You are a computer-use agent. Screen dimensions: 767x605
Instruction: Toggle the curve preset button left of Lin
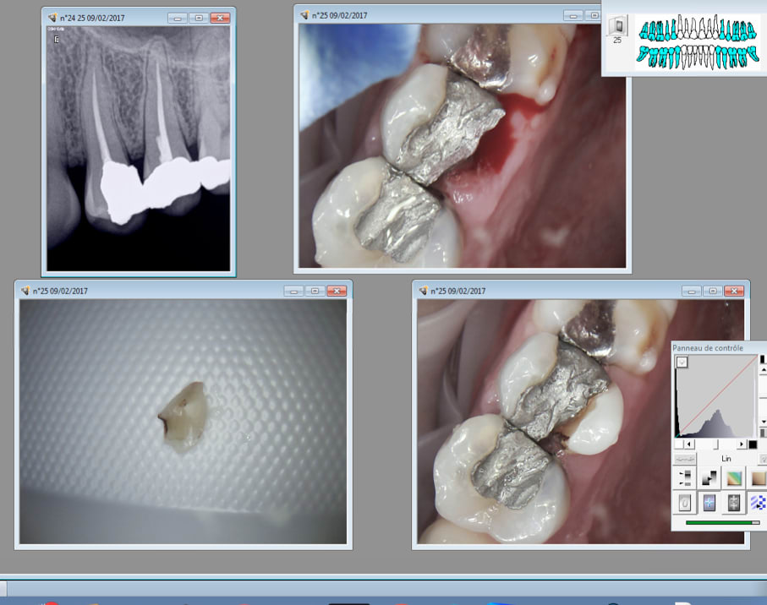tap(686, 458)
